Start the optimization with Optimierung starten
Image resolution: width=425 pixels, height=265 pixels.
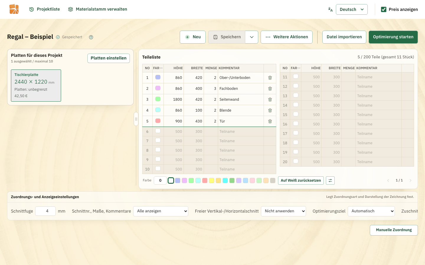coord(393,37)
